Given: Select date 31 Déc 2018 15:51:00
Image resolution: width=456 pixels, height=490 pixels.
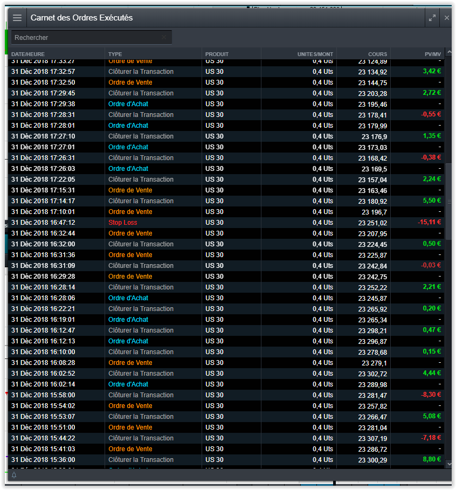Looking at the screenshot, I should coord(43,427).
